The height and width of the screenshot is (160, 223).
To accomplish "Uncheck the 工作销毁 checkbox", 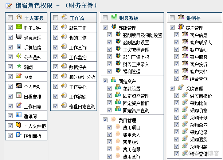I will click(x=55, y=96).
